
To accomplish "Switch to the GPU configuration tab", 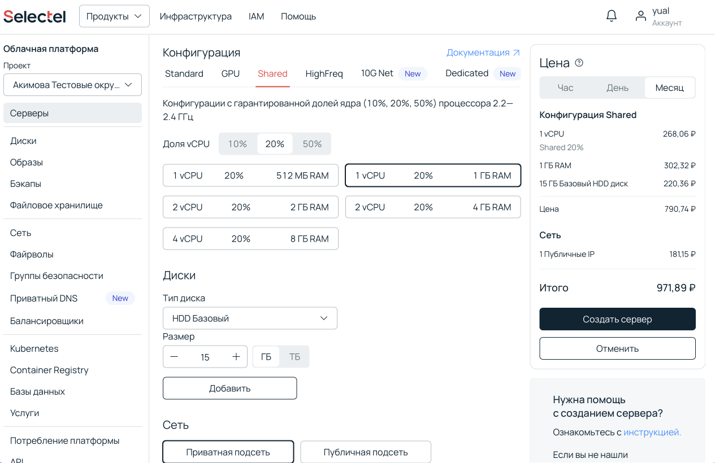I will tap(231, 73).
